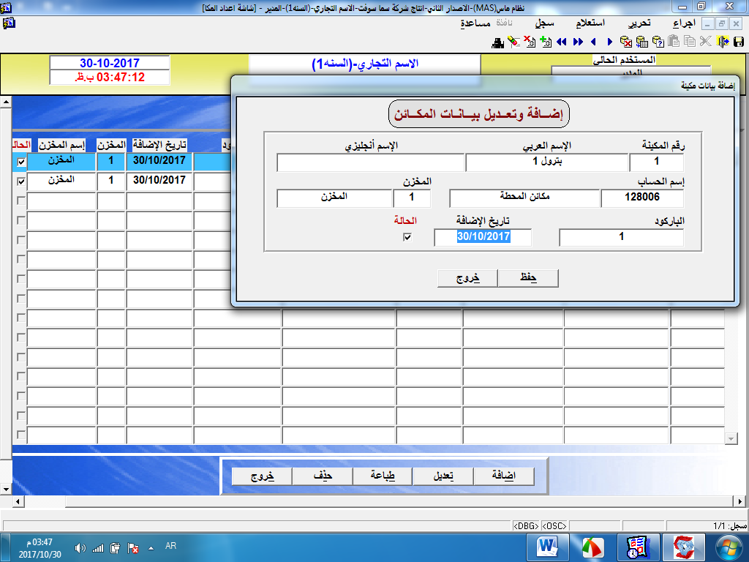Click the eraser icon in the toolbar
Screen dimensions: 749x562
tap(513, 42)
